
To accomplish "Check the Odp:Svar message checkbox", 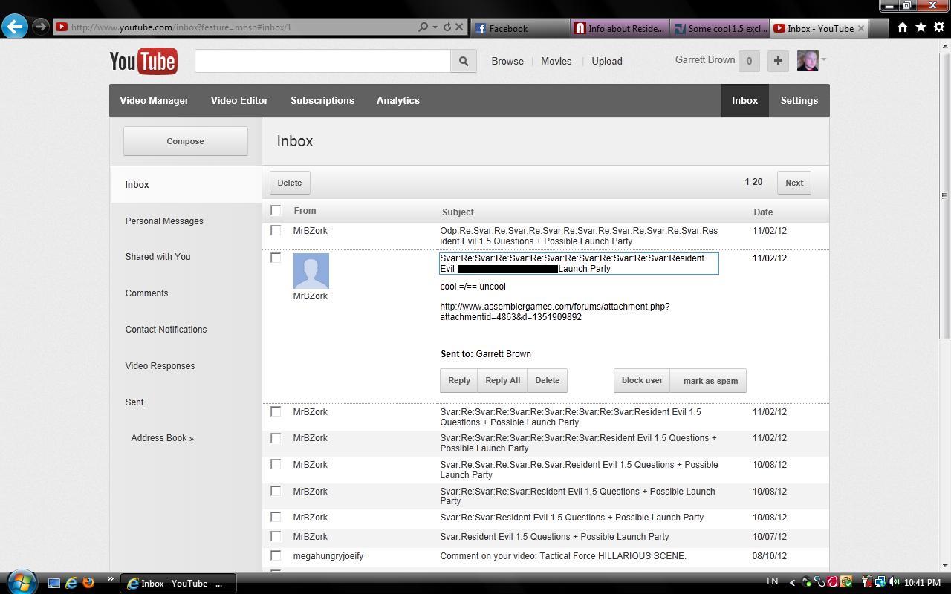I will coord(276,230).
